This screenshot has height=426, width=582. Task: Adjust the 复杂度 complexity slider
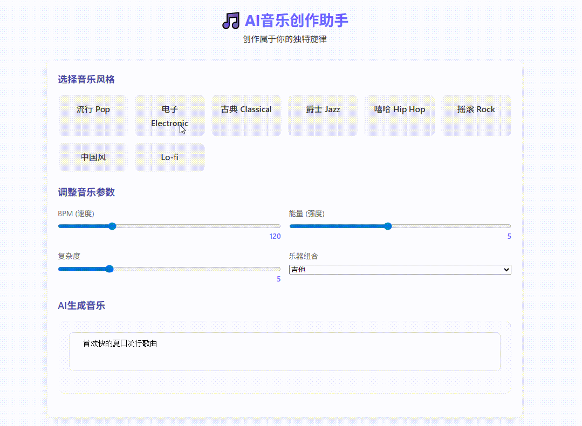point(109,269)
